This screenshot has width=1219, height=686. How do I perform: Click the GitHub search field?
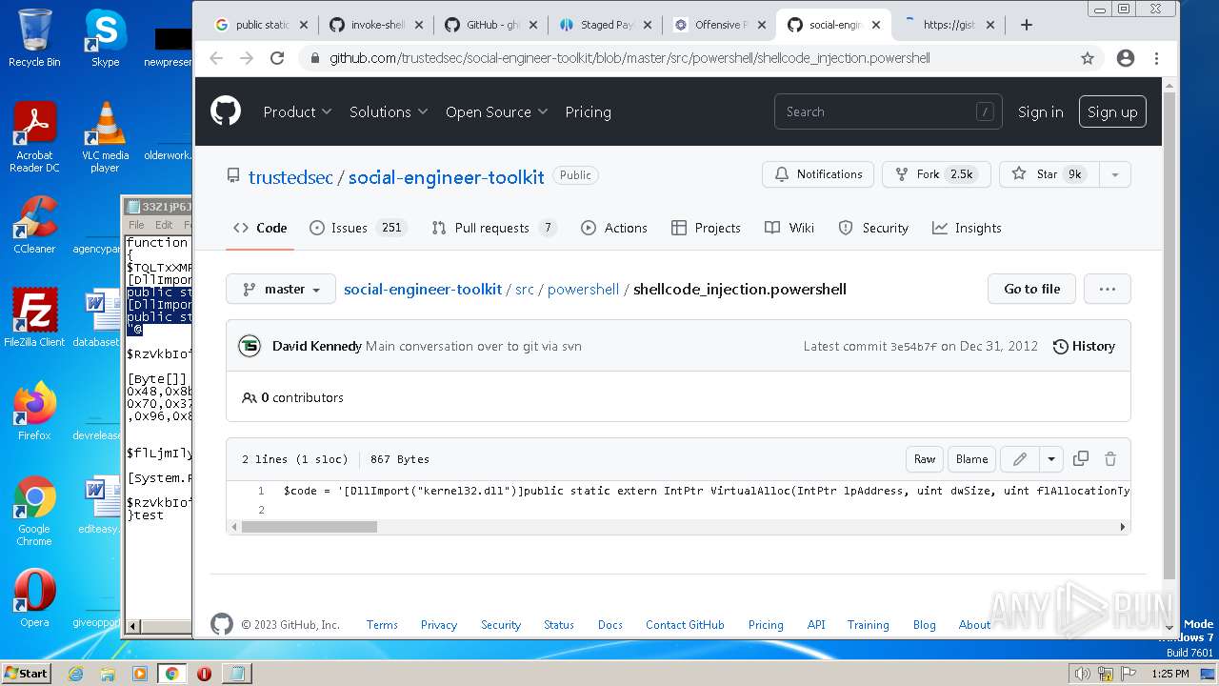[x=888, y=111]
